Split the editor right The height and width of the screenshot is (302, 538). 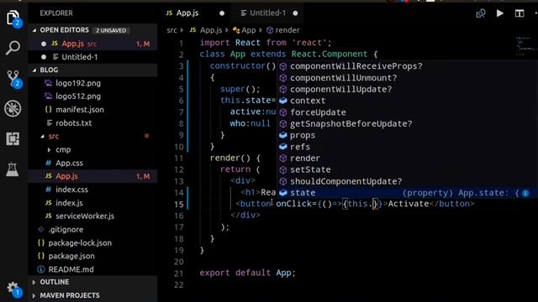pyautogui.click(x=520, y=13)
